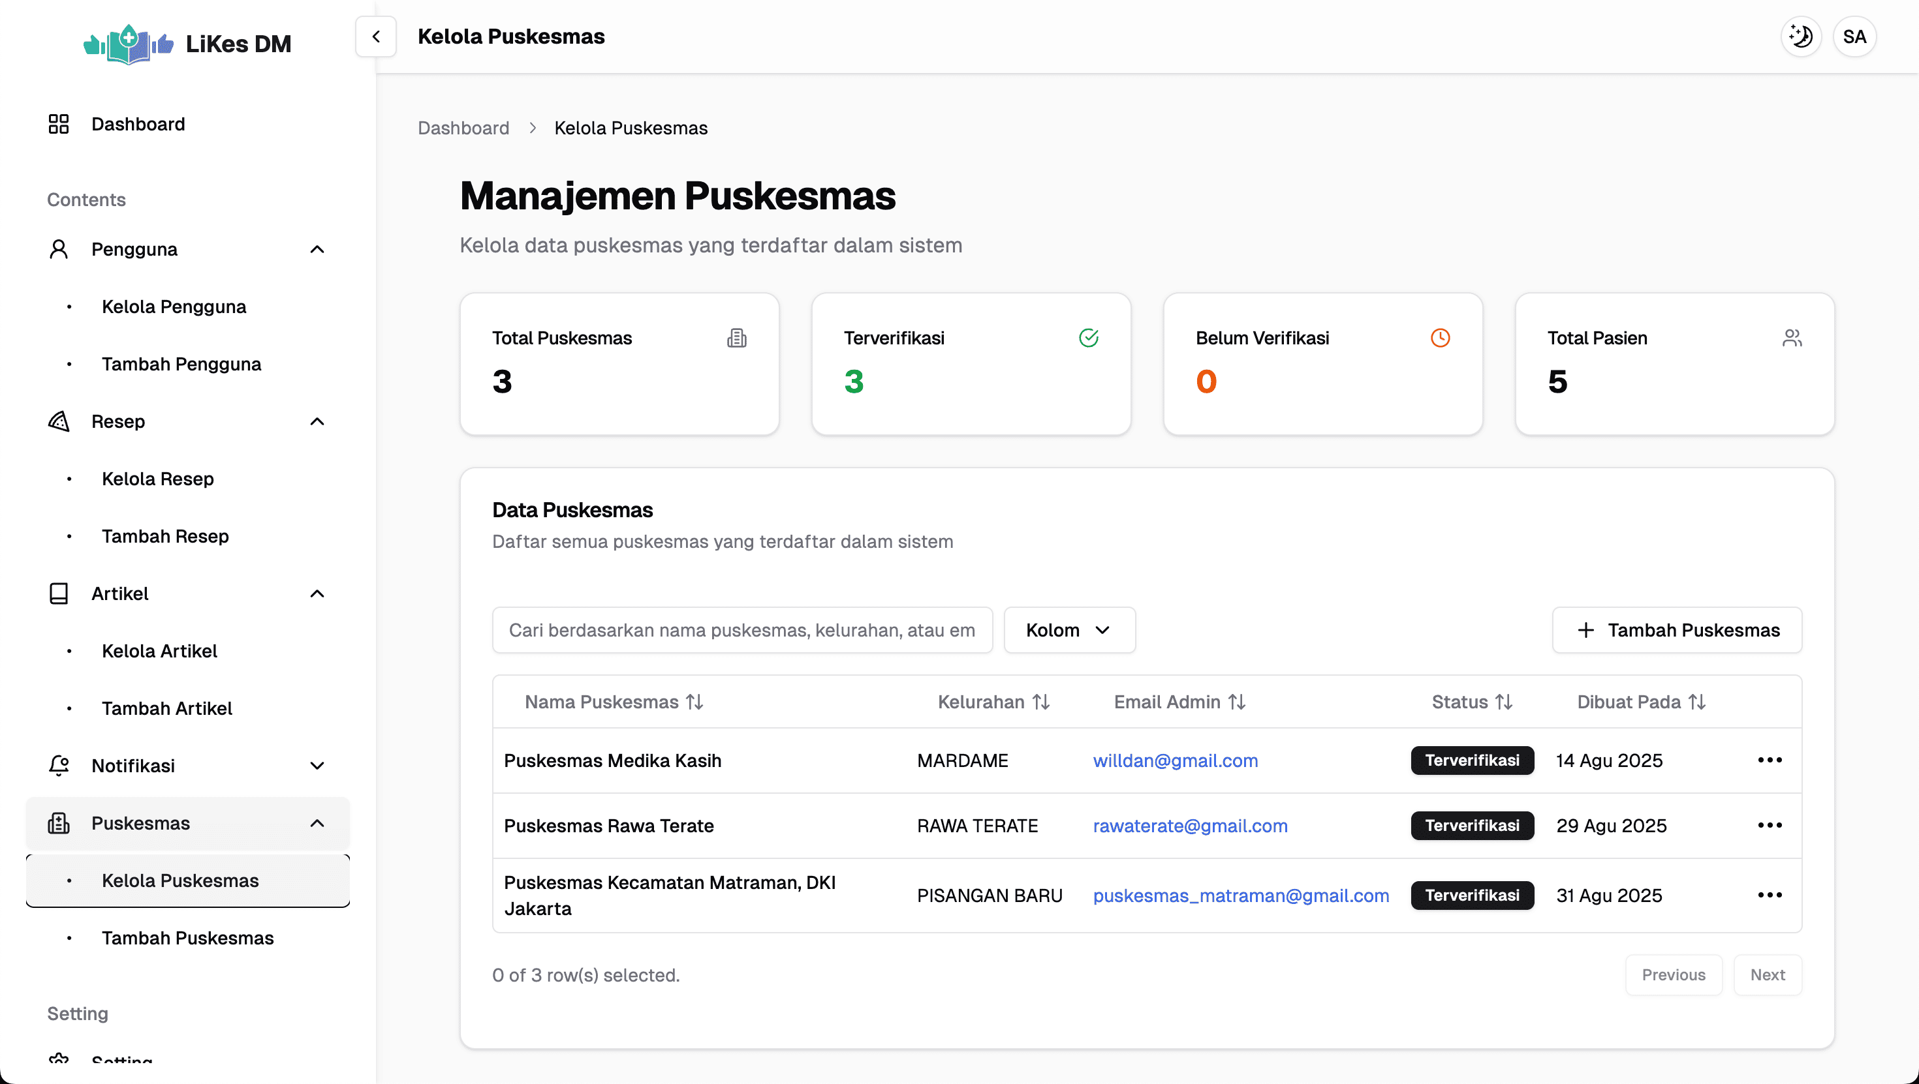Click building icon on Total Puskesmas card
This screenshot has width=1919, height=1084.
737,338
